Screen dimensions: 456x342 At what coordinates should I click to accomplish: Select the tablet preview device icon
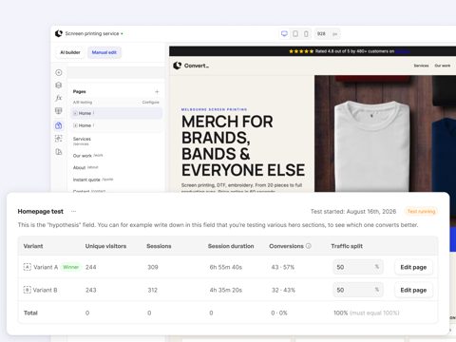[295, 33]
